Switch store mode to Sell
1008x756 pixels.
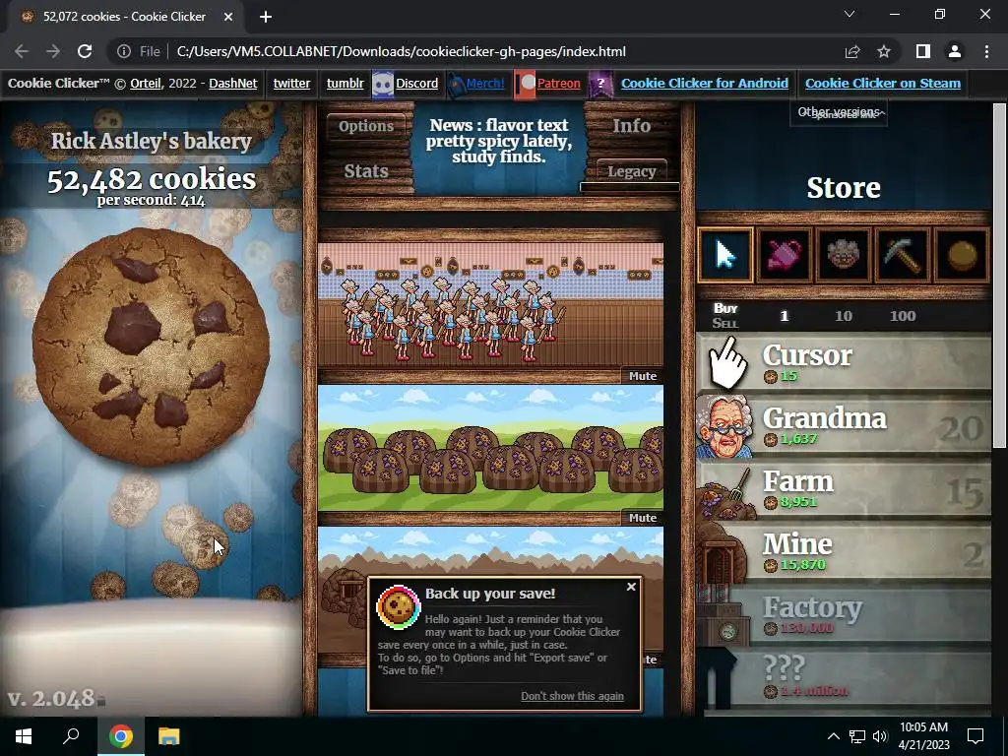(725, 323)
